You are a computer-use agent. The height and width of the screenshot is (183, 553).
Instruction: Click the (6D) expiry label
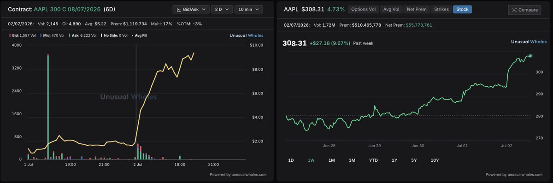coord(110,9)
